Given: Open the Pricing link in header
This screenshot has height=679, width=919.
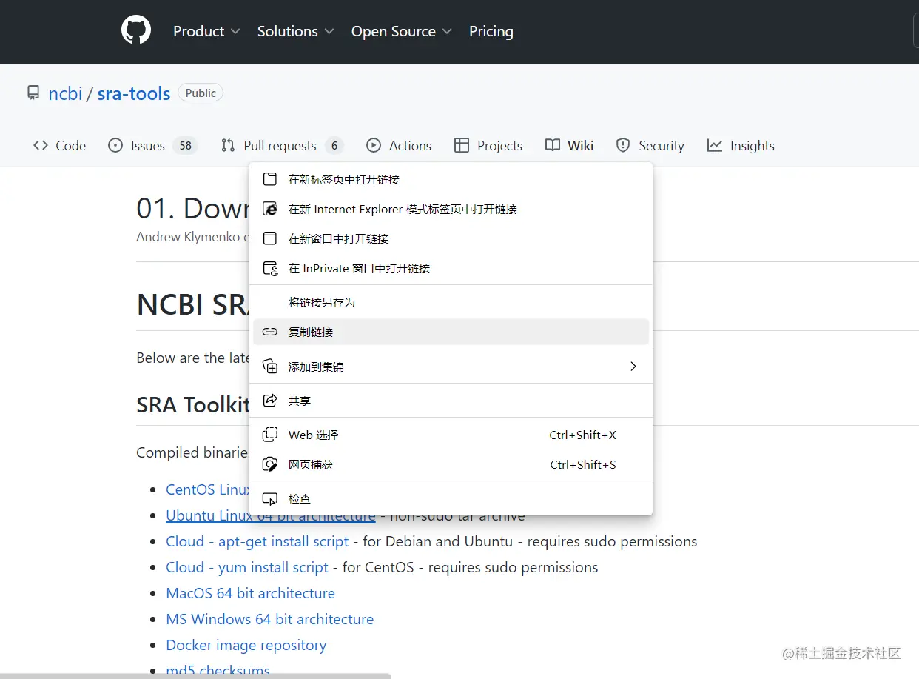Looking at the screenshot, I should click(x=491, y=31).
